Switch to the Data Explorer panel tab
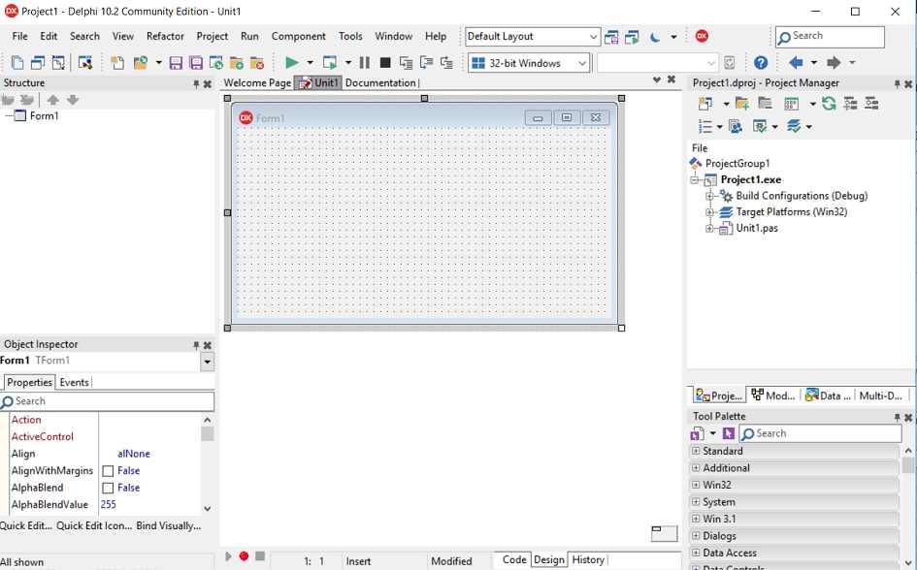The image size is (917, 570). click(828, 396)
